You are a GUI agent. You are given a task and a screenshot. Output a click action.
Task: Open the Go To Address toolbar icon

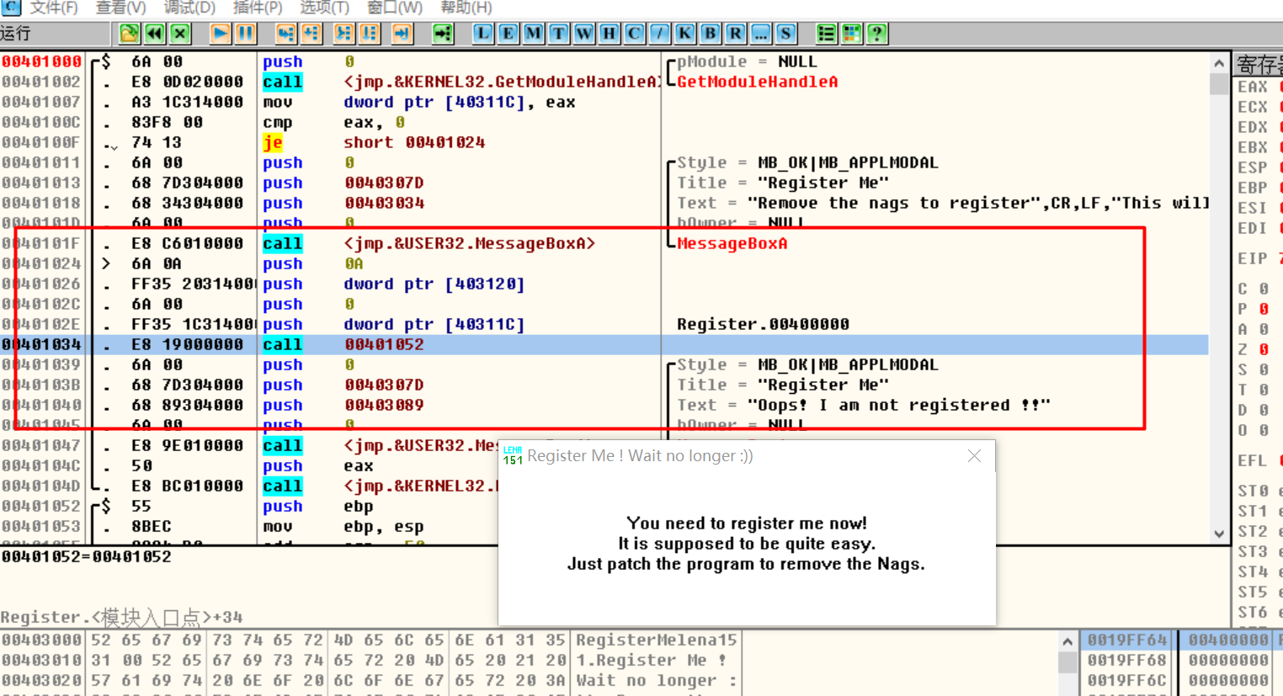click(442, 34)
